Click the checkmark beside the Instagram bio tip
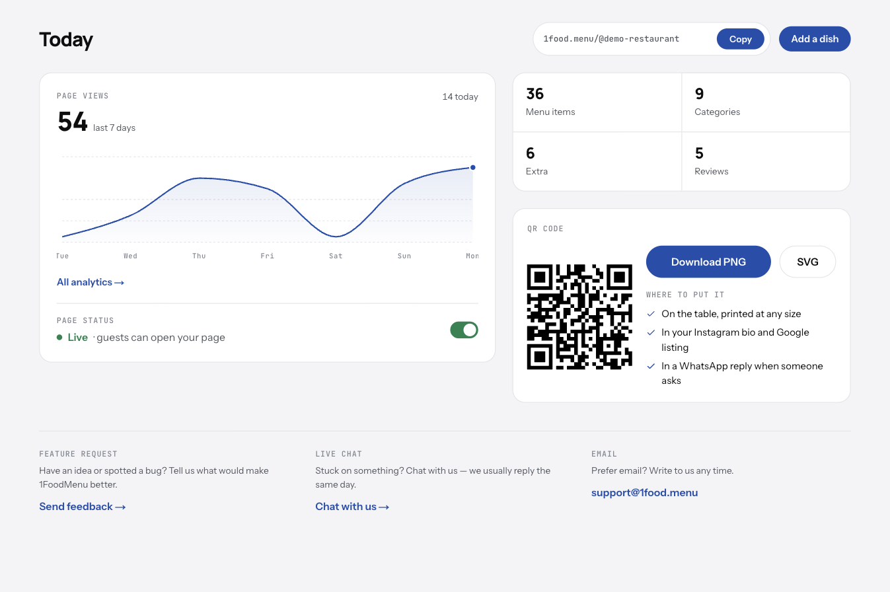Screen dimensions: 890x592 (651, 332)
